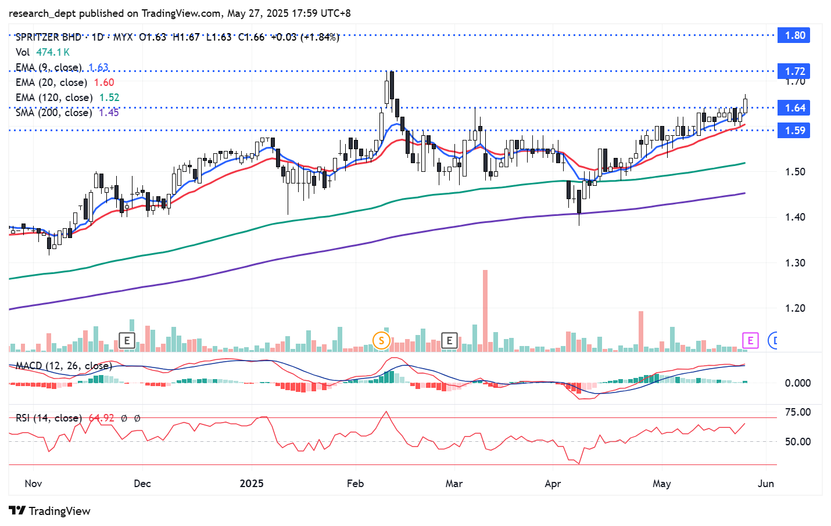Image resolution: width=831 pixels, height=526 pixels.
Task: Click the earnings E marker near December
Action: click(127, 341)
